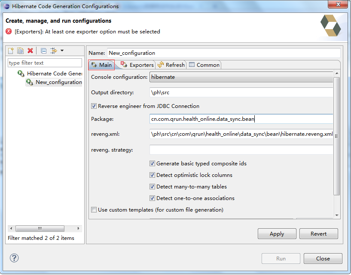Disable Detect optimistic lock columns

pos(153,175)
